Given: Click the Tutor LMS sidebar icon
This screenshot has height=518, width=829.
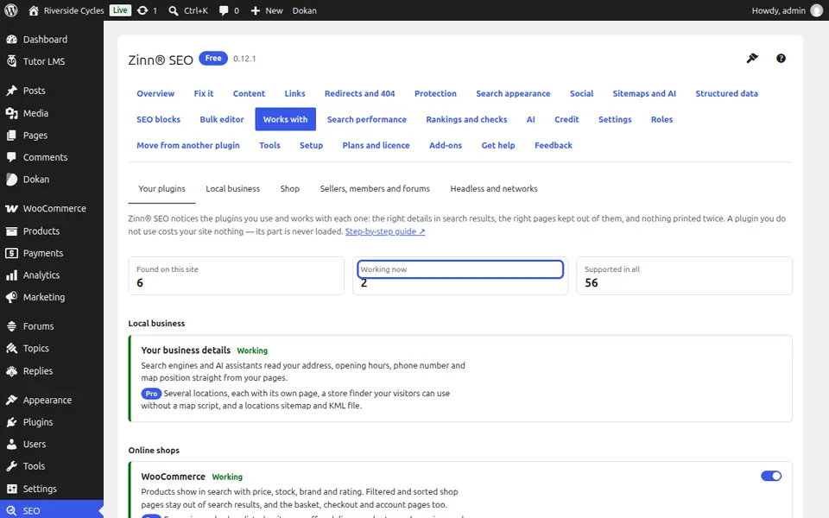Looking at the screenshot, I should (x=11, y=61).
